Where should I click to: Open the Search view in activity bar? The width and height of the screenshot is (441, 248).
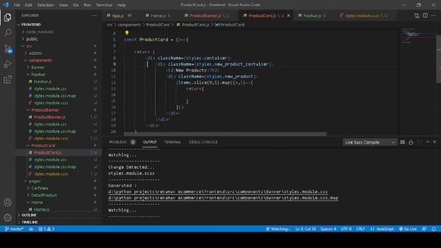(8, 32)
